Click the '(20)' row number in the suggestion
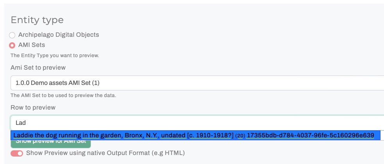The height and width of the screenshot is (164, 384). (x=240, y=136)
